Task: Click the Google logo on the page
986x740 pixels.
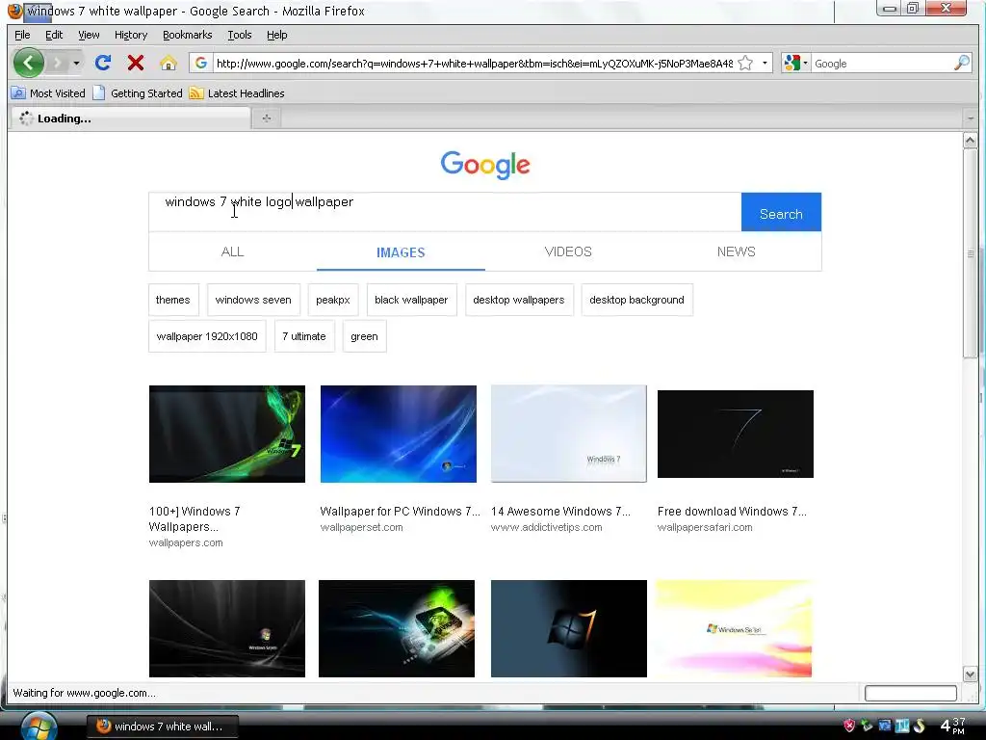Action: pos(485,165)
